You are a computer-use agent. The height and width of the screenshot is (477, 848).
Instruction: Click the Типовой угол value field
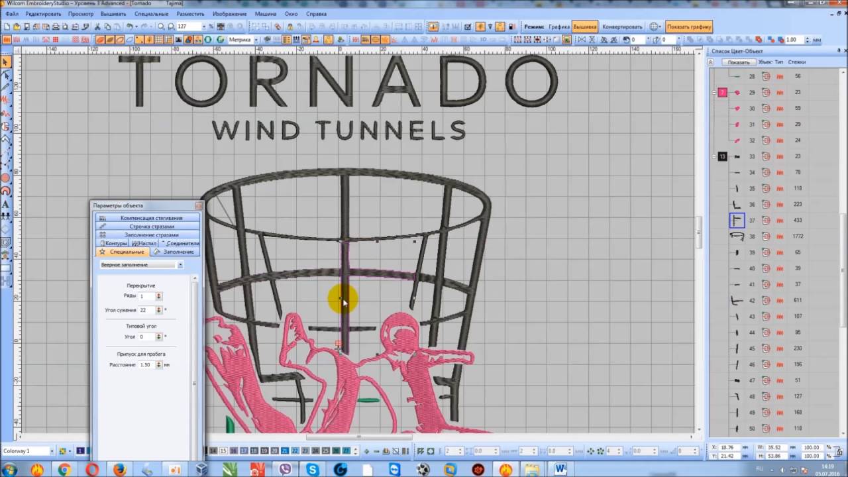click(147, 337)
